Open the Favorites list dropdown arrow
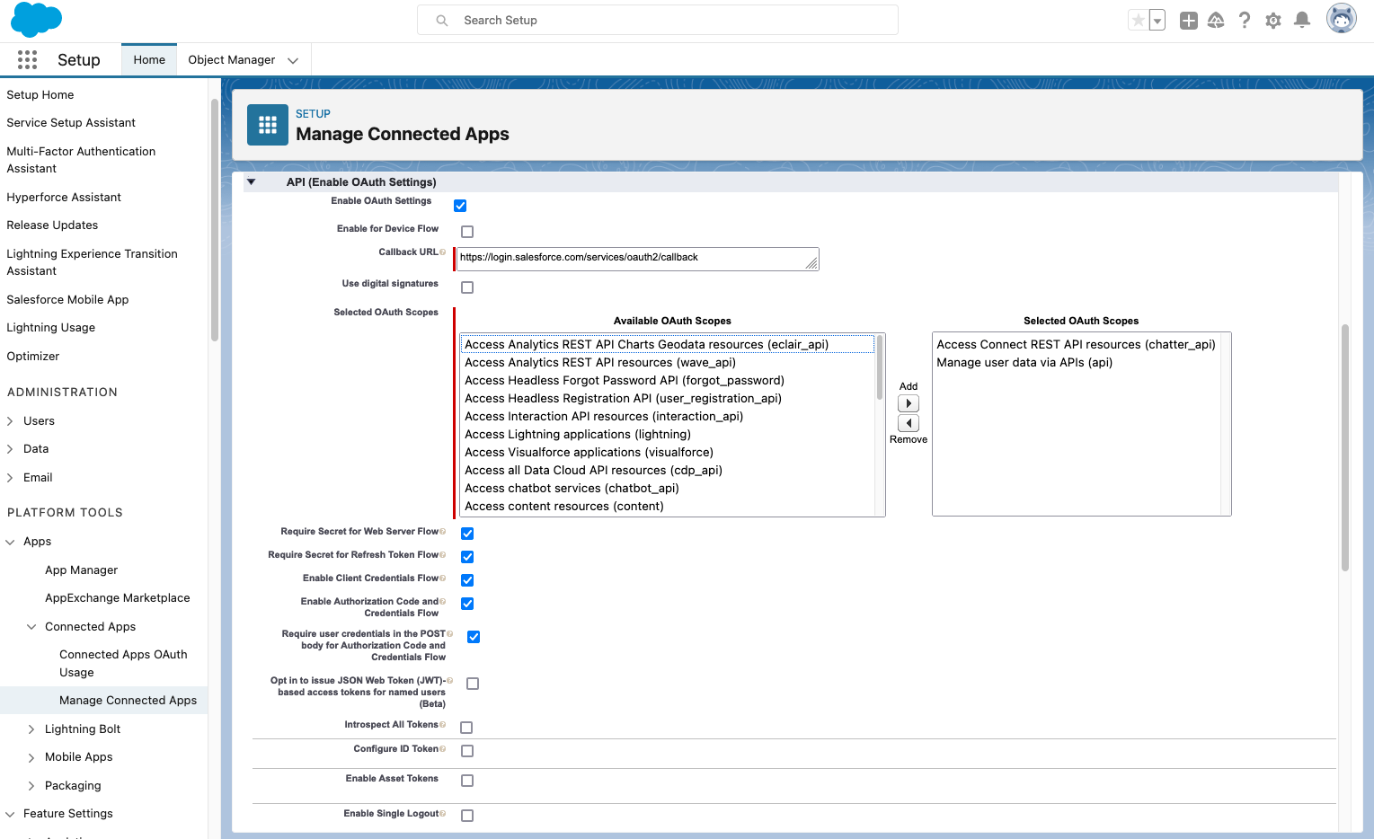This screenshot has width=1374, height=839. click(1157, 20)
